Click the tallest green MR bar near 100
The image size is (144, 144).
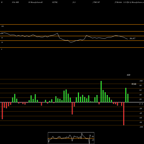click(101, 92)
